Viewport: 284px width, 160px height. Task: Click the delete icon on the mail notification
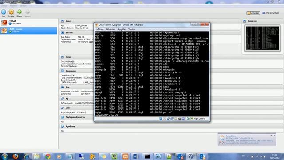click(x=223, y=143)
